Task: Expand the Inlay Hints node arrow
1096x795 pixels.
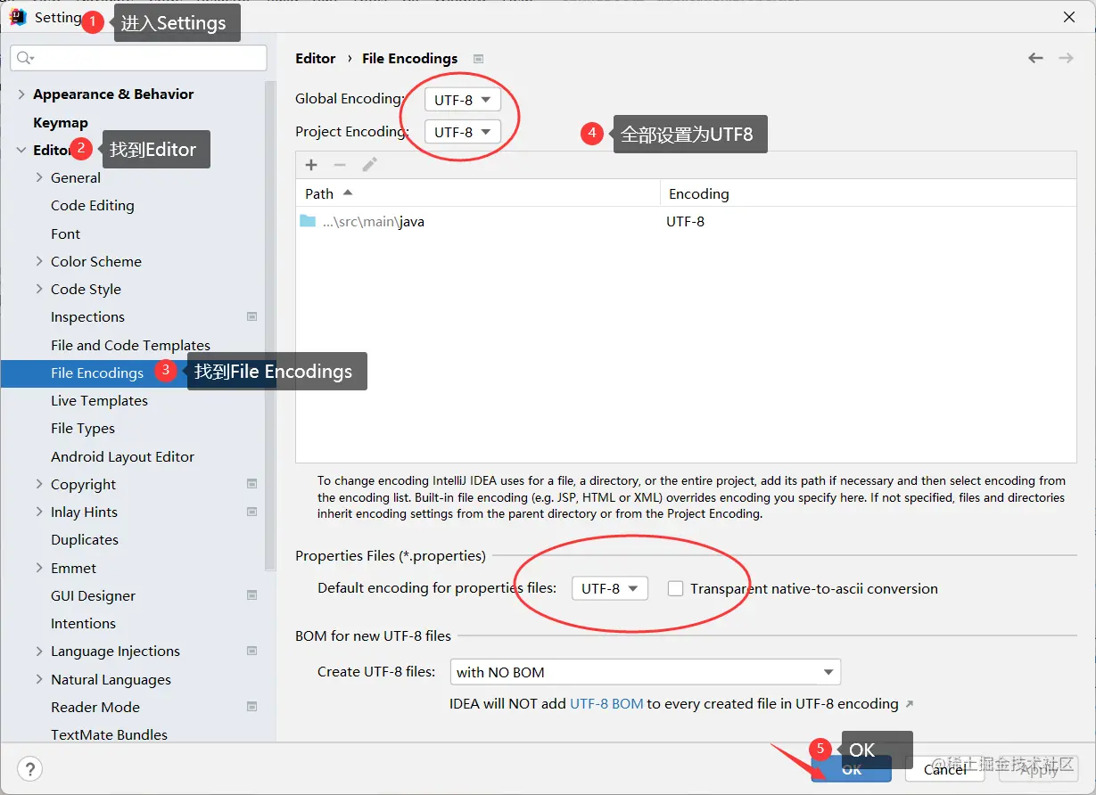Action: 39,512
